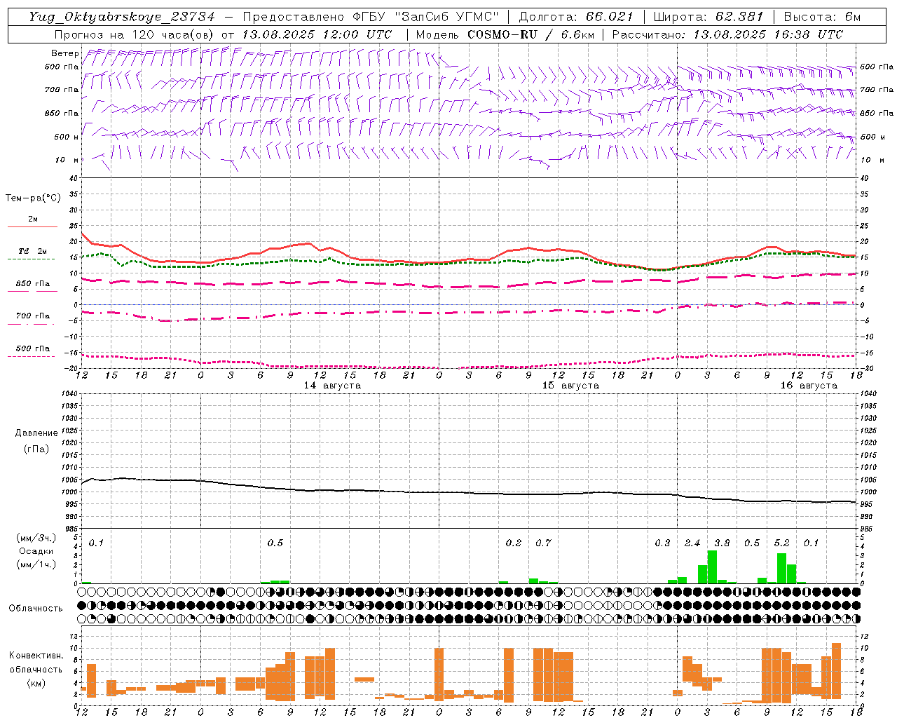897x718 pixels.
Task: Click the "Давление" pressure panel label
Action: click(36, 433)
